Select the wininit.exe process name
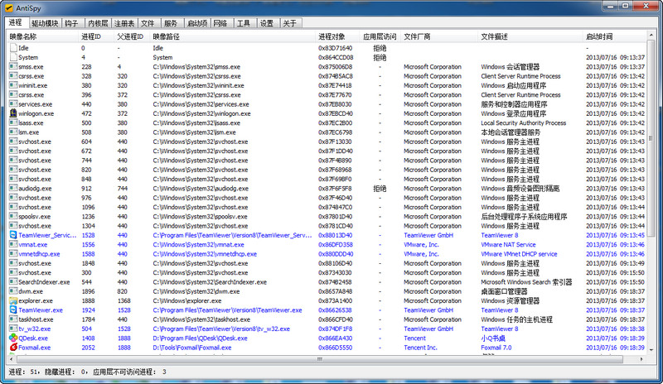663x384 pixels. pos(33,85)
